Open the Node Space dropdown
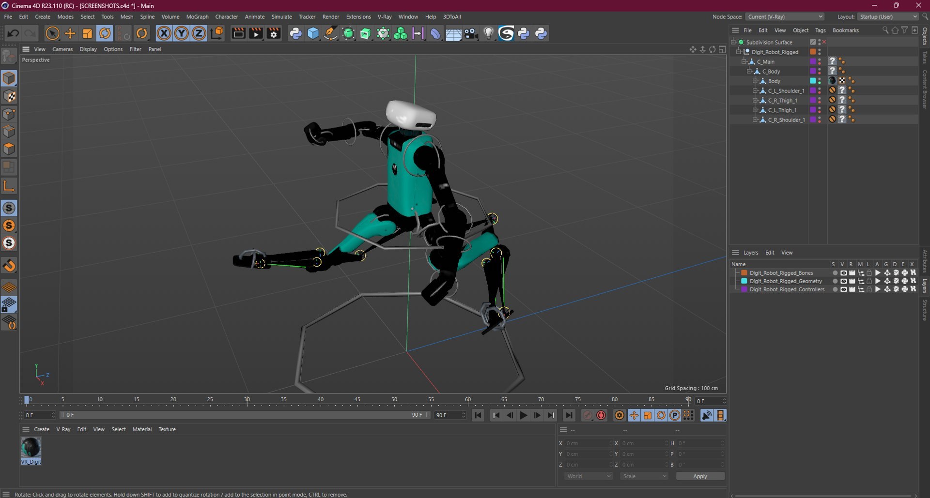Screen dimensions: 930x498 point(784,16)
